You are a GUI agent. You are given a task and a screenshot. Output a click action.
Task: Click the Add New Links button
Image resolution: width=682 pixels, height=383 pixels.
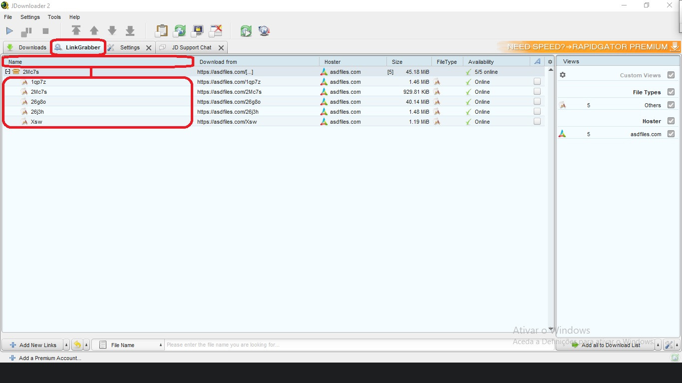[33, 345]
